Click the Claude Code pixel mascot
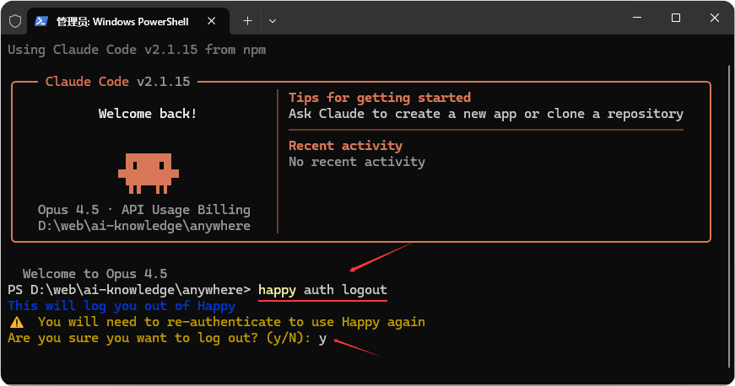This screenshot has width=735, height=386. [149, 172]
